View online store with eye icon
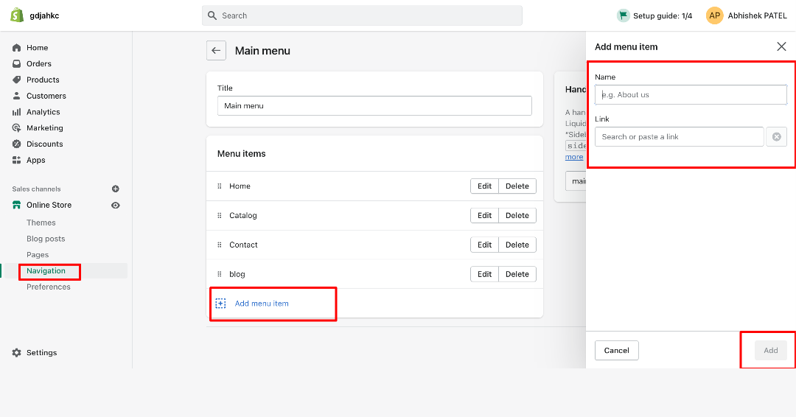The width and height of the screenshot is (796, 417). coord(116,206)
